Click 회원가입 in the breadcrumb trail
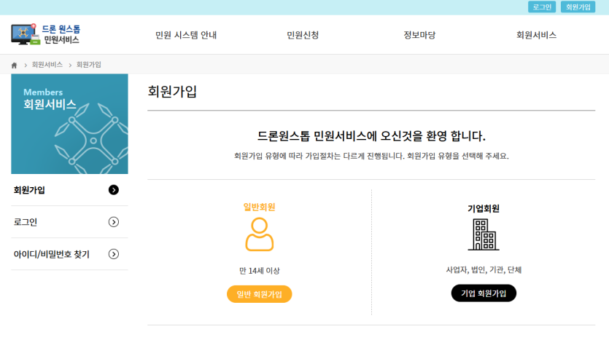Screen dimensions: 609x348 (89, 65)
